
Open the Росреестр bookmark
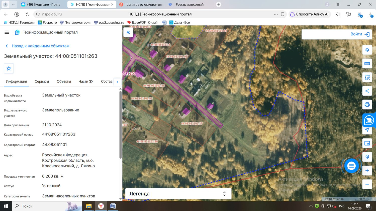(x=47, y=22)
